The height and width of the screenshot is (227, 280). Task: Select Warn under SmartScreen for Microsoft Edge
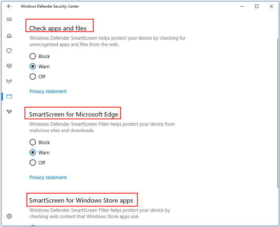(33, 153)
